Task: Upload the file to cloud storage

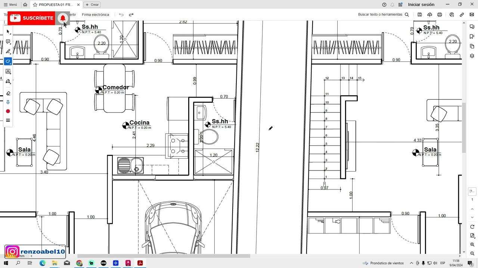Action: 430,15
